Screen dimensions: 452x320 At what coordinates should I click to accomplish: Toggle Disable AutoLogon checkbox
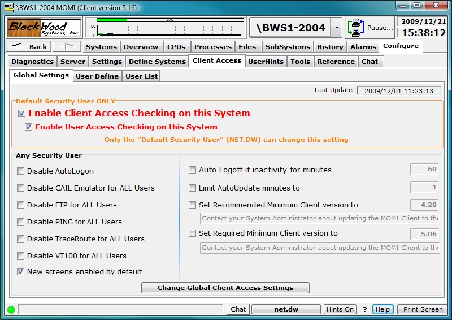[x=21, y=171]
